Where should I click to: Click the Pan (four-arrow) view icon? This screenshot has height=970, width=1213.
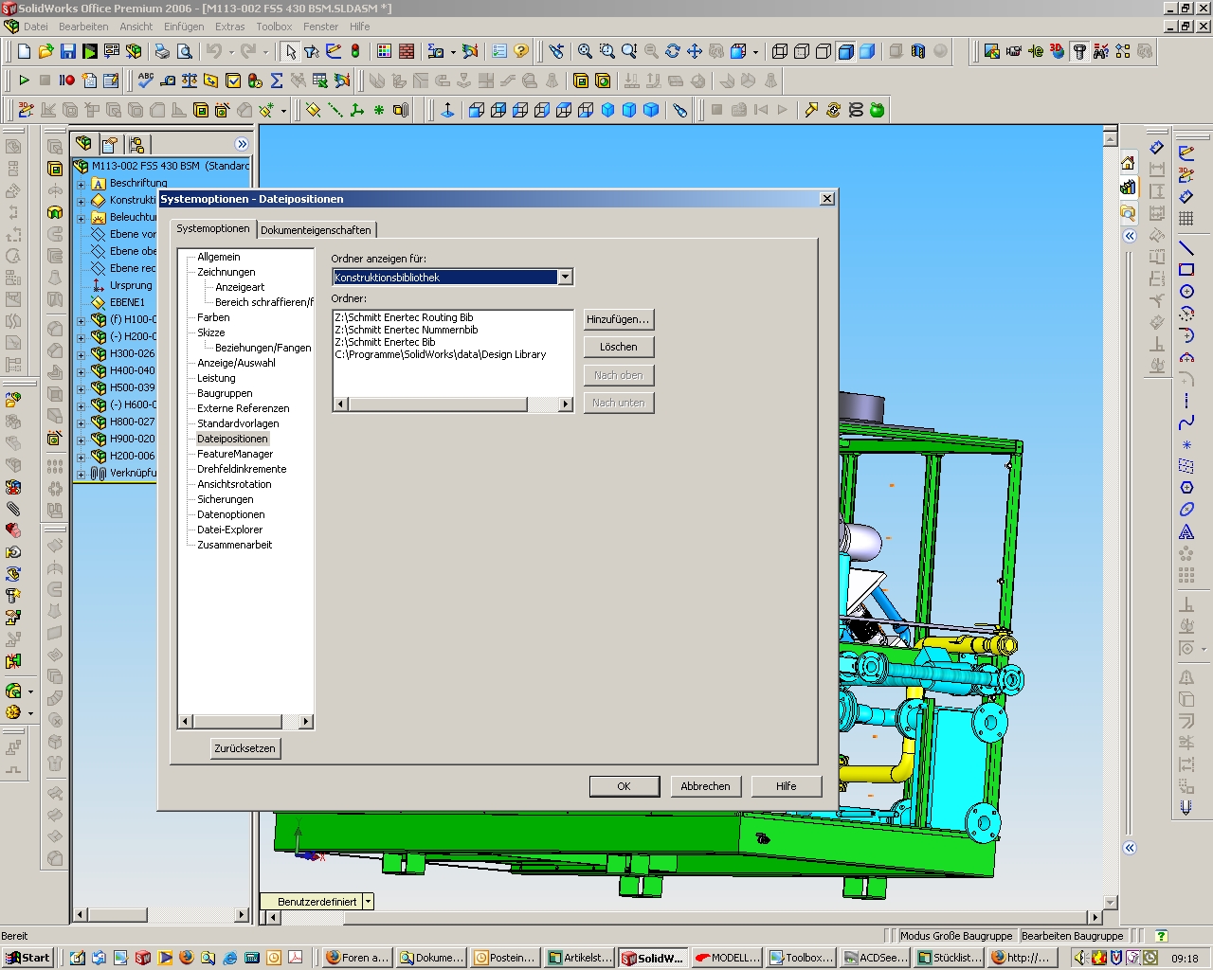[695, 51]
